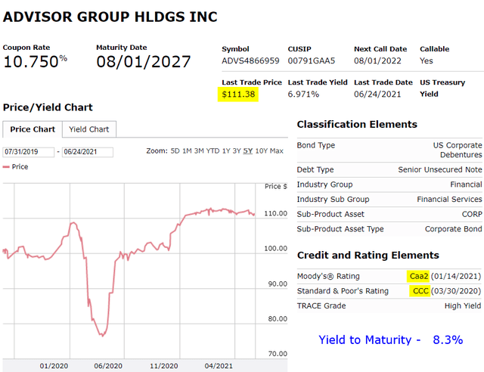This screenshot has height=372, width=484.
Task: Select the 6.971% last trade yield
Action: coord(303,95)
